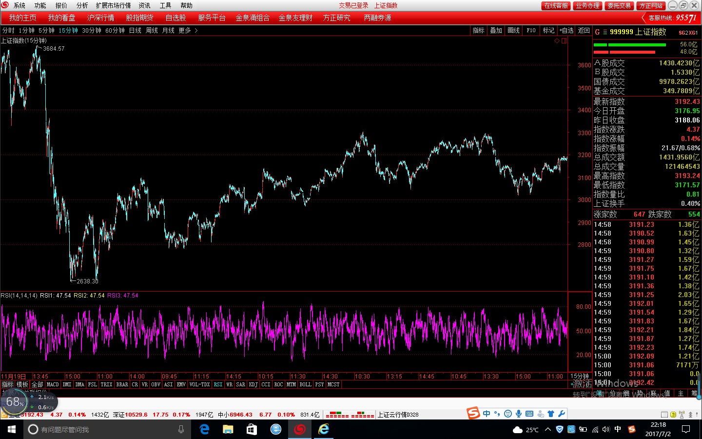This screenshot has width=702, height=439.
Task: Select KDJ indicator tab
Action: click(253, 384)
